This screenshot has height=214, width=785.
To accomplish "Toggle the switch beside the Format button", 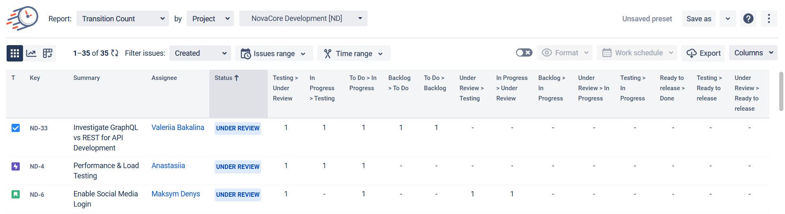I will tap(524, 53).
